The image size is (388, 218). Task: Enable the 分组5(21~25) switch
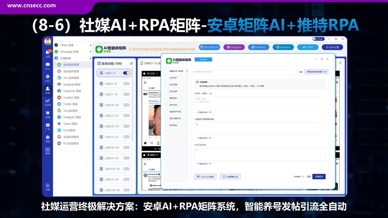click(x=126, y=115)
